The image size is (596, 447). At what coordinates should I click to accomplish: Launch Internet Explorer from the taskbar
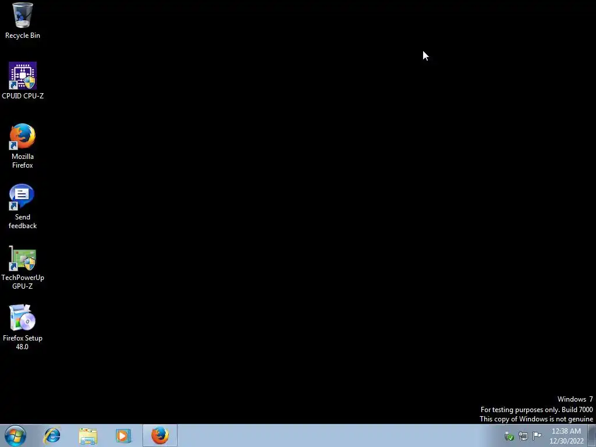click(x=52, y=435)
